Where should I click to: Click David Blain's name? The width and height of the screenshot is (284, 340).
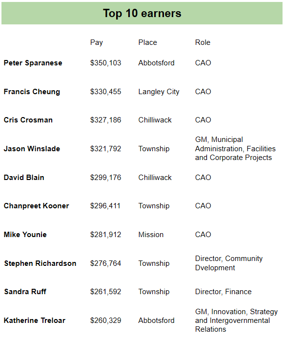(x=24, y=178)
